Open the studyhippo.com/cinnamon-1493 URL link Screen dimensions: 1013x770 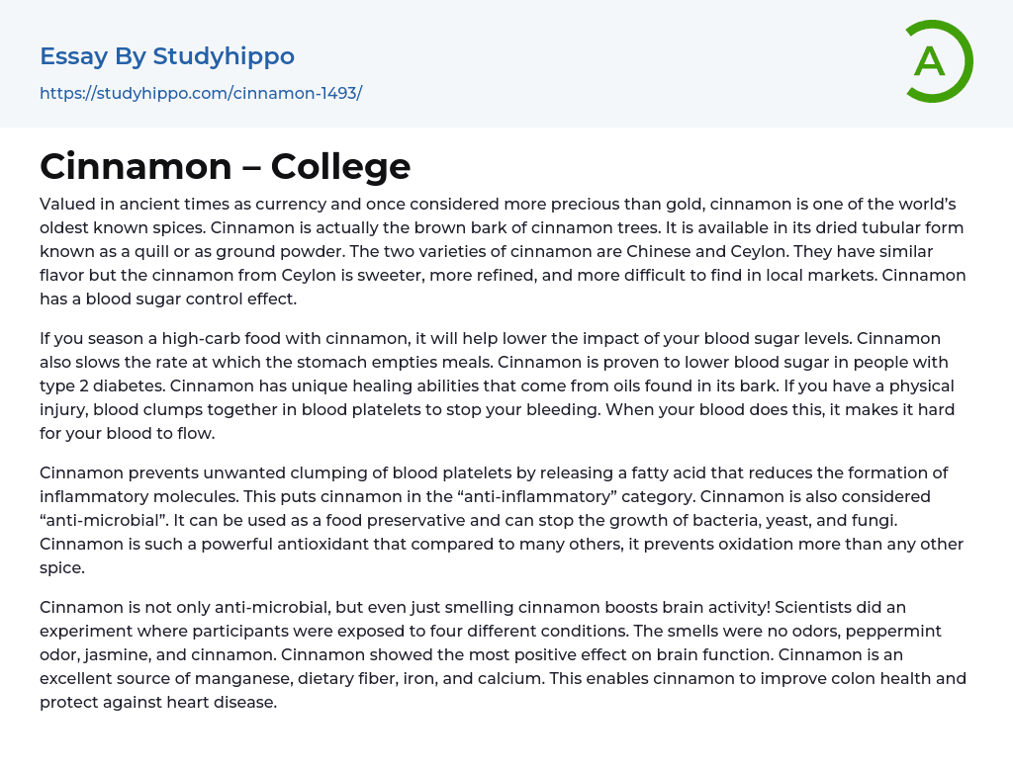coord(201,93)
